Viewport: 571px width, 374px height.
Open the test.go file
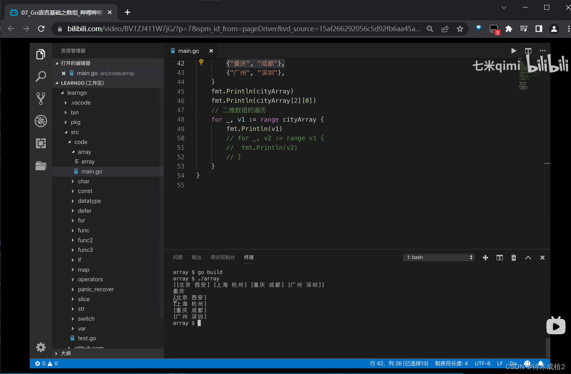[87, 338]
